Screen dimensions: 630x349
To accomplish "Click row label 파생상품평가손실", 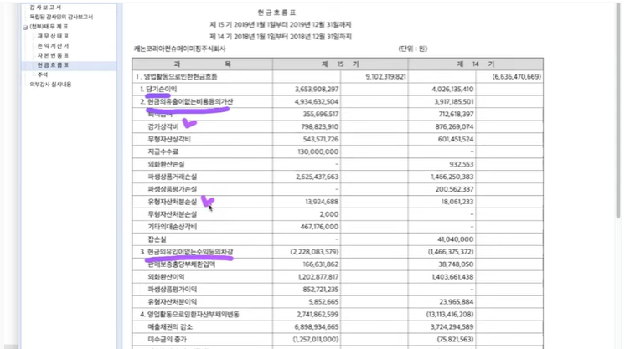I will 173,189.
